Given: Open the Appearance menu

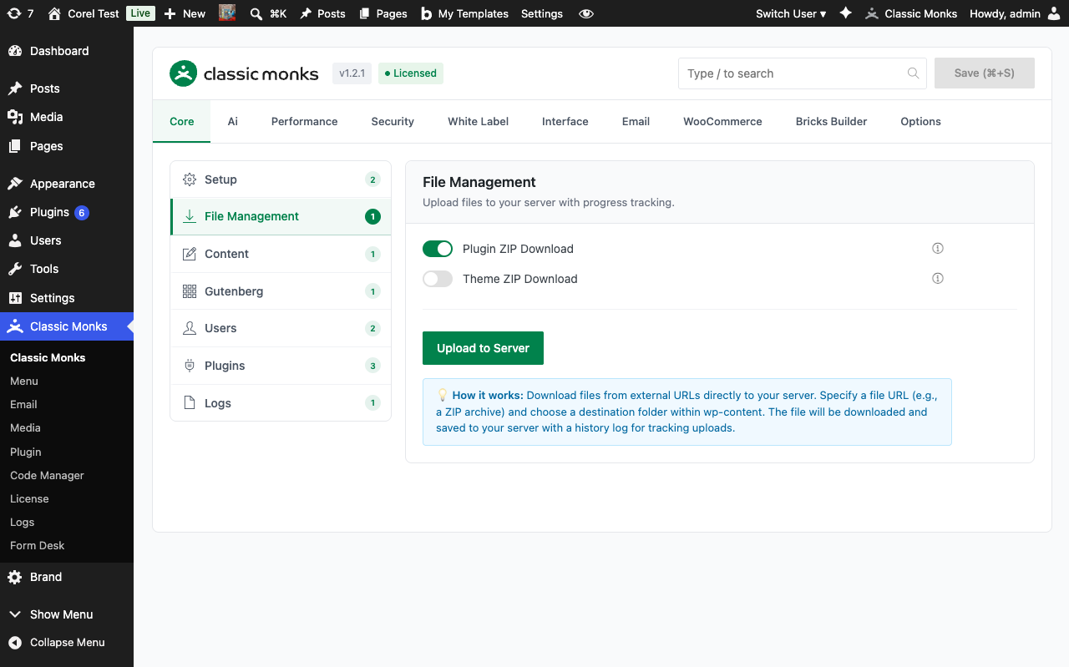Looking at the screenshot, I should point(67,184).
